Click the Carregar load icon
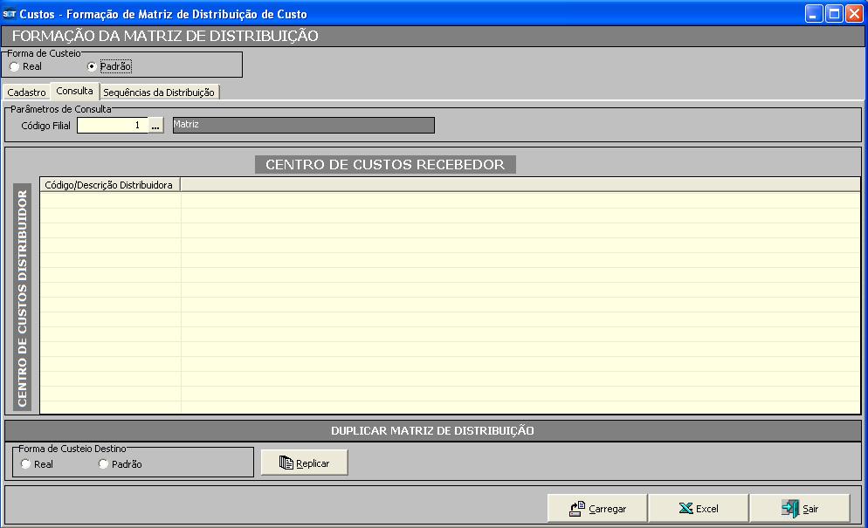868x528 pixels. (576, 509)
